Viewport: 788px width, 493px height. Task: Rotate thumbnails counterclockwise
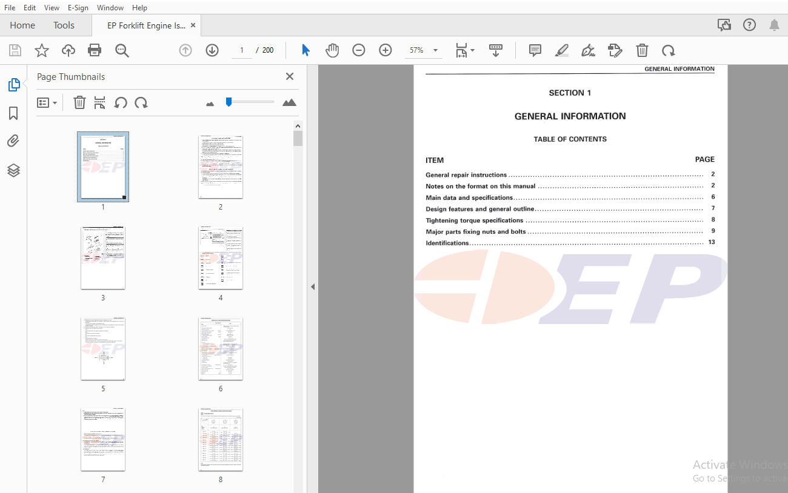[x=121, y=102]
